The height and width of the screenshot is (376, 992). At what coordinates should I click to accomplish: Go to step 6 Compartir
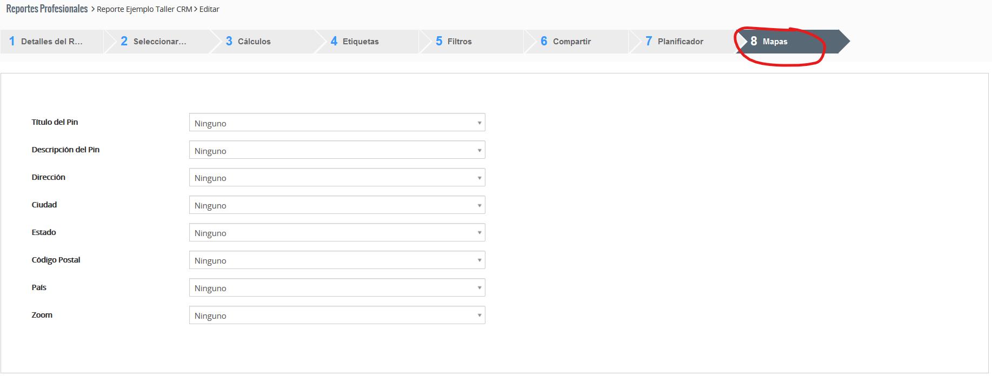(571, 42)
